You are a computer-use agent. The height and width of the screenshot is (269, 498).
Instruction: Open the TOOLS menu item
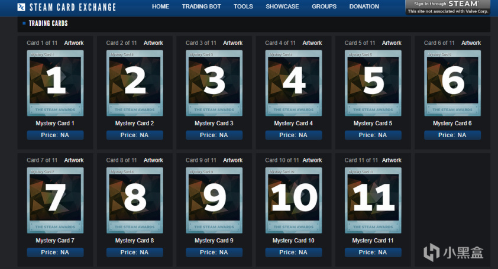[243, 7]
